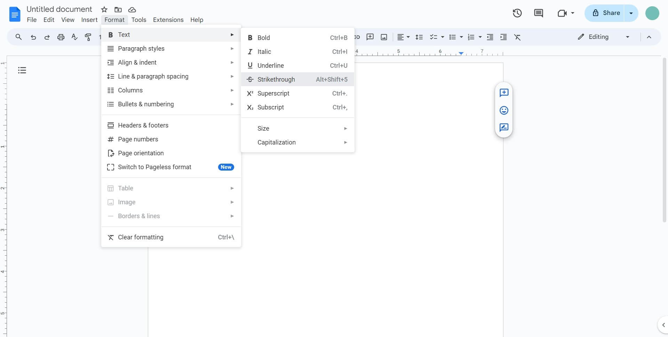Clear formatting with the toolbar icon
Image resolution: width=668 pixels, height=337 pixels.
(x=518, y=37)
